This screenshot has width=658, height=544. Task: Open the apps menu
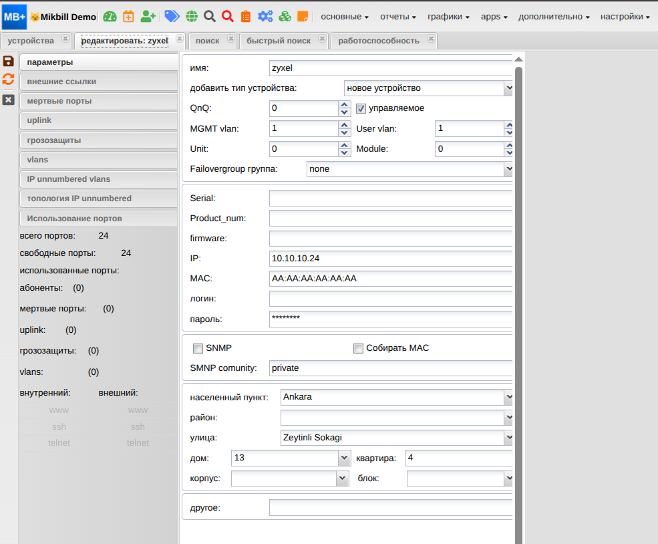pos(494,17)
